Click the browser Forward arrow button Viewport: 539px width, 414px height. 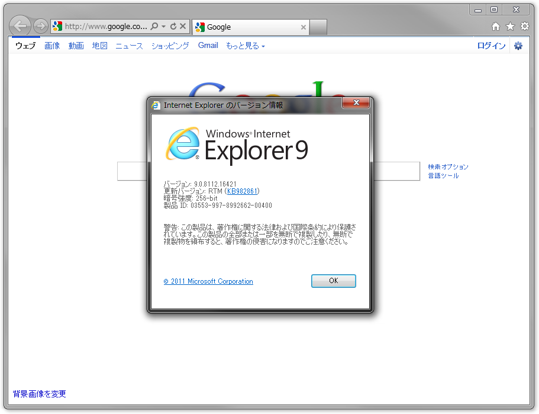click(41, 26)
